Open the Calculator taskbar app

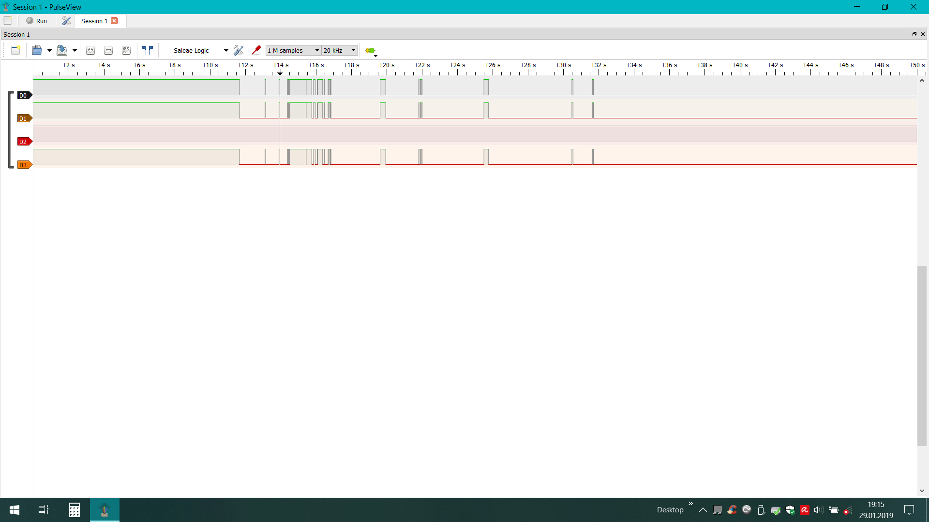(x=74, y=510)
